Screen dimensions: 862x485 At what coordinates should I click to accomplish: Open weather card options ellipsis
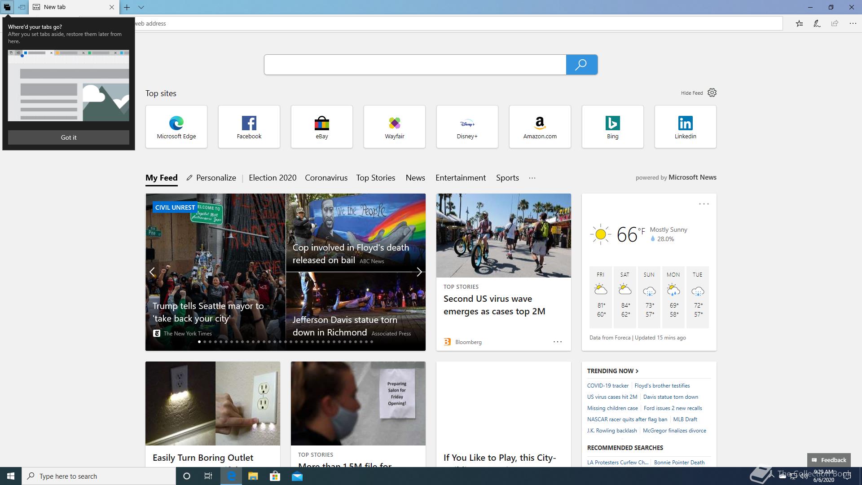click(704, 204)
